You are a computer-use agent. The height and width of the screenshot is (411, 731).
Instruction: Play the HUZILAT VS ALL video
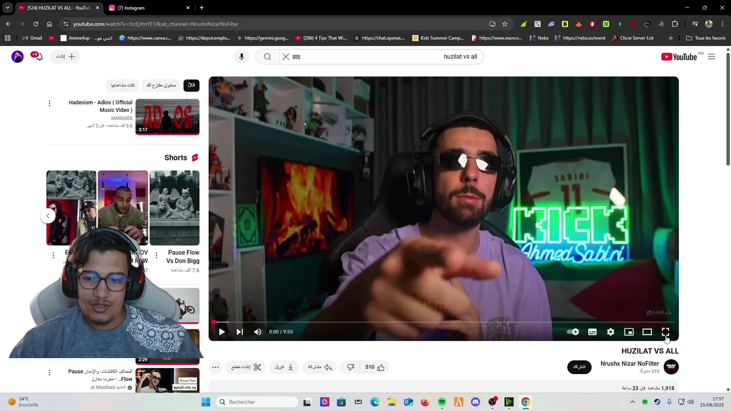click(x=222, y=332)
